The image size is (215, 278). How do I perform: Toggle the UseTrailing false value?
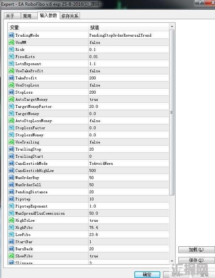click(95, 142)
